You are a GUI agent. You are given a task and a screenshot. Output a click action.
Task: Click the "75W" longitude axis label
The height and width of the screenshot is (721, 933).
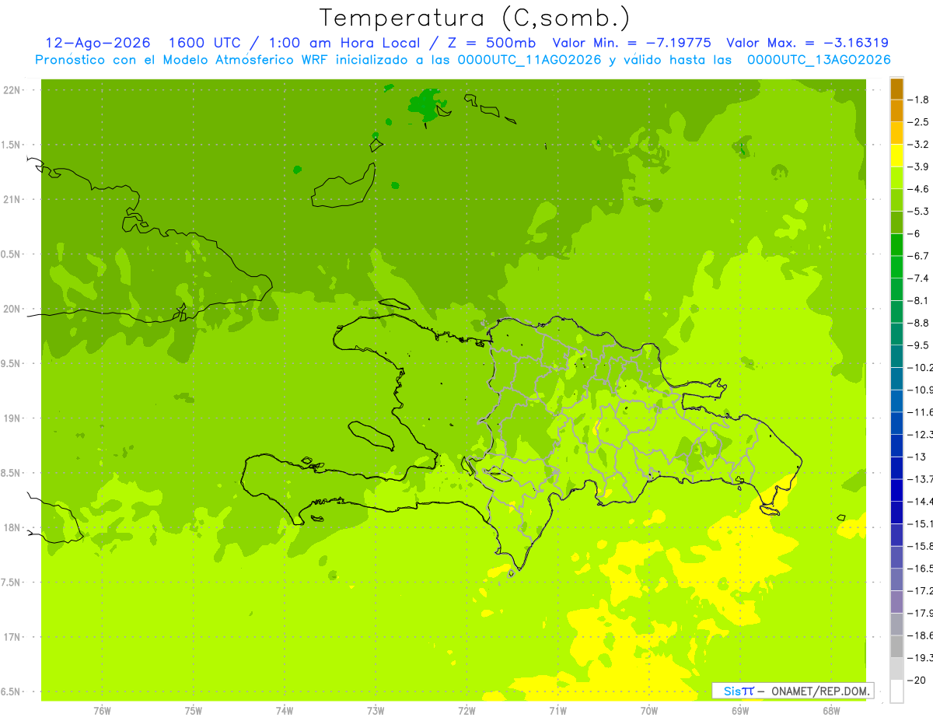(193, 711)
